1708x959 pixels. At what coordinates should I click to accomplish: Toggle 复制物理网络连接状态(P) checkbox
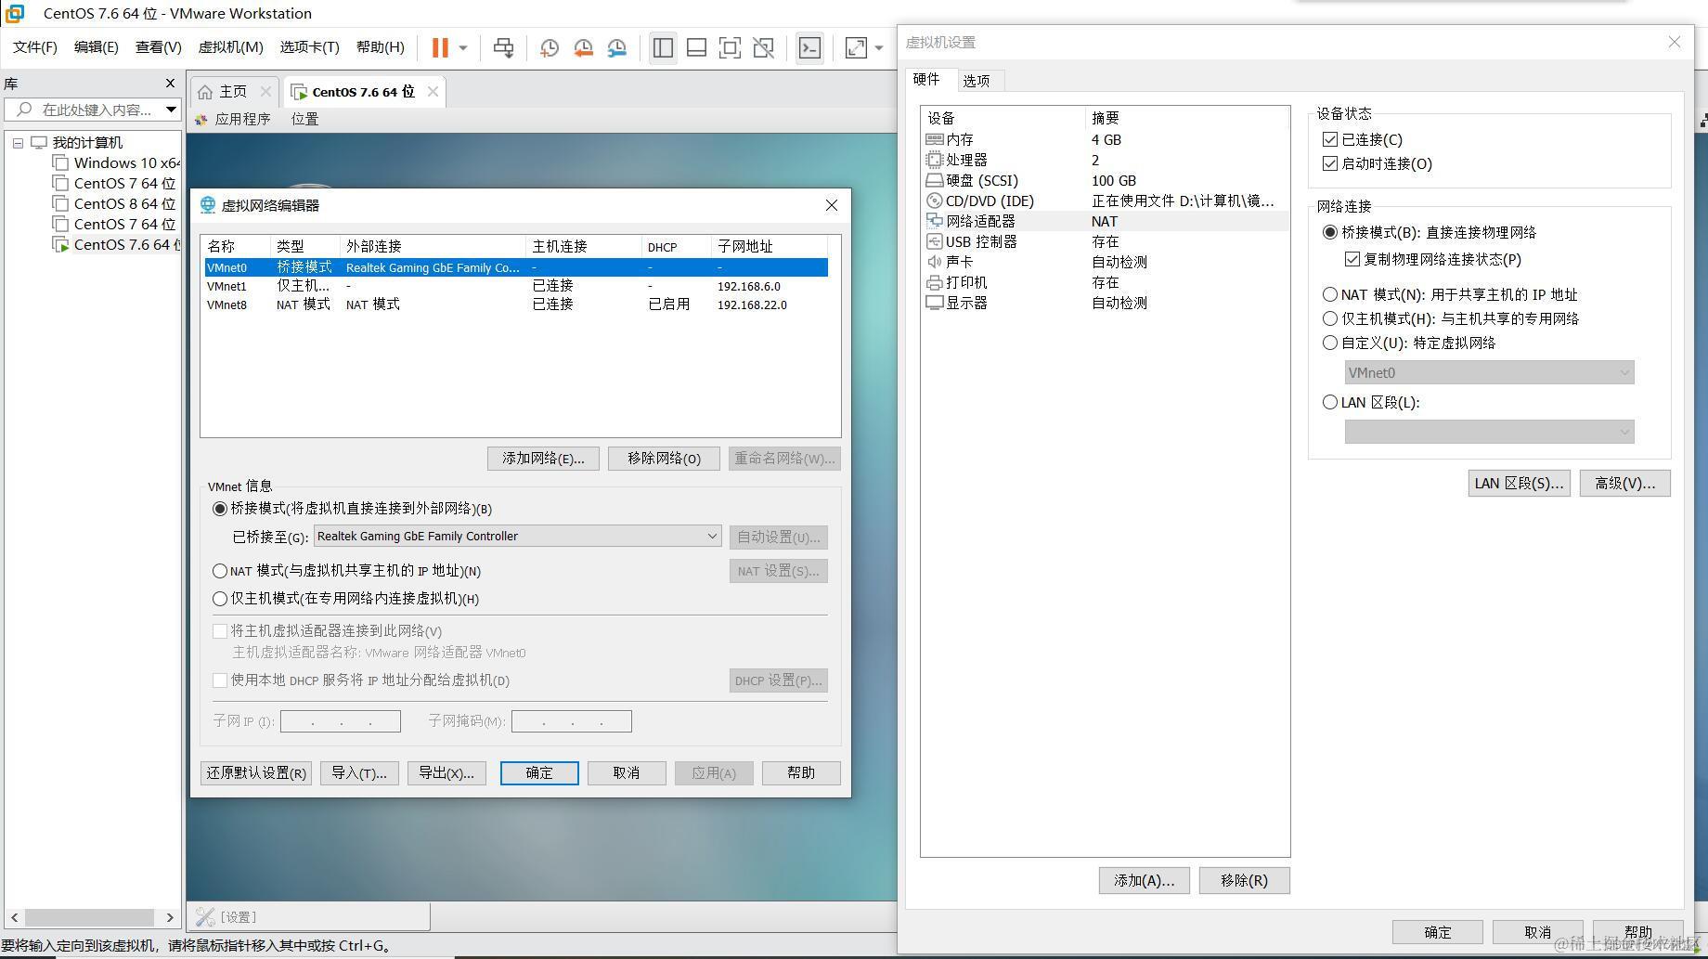pyautogui.click(x=1352, y=259)
